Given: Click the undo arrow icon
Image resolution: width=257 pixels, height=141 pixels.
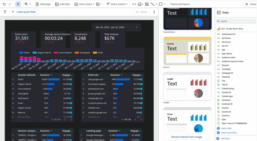Looking at the screenshot, I should point(4,4).
